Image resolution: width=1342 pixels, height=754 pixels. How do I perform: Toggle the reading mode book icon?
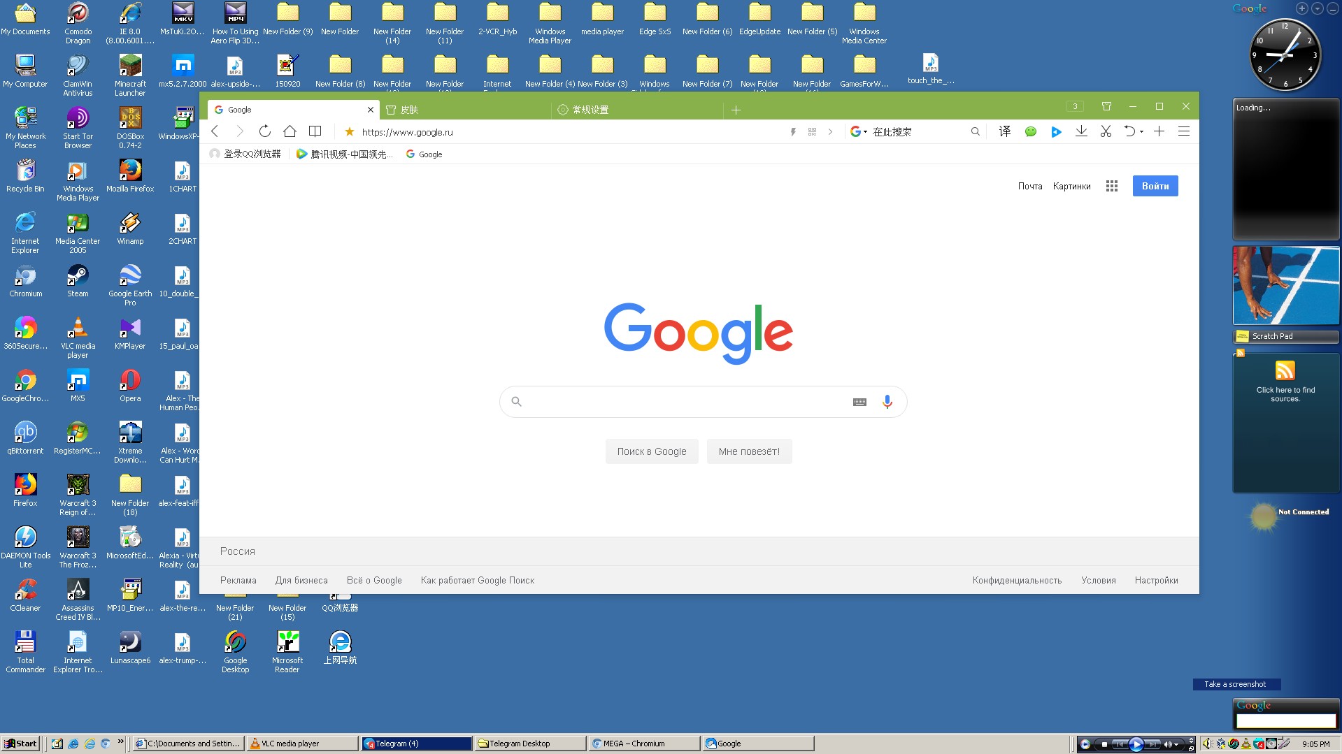[315, 131]
